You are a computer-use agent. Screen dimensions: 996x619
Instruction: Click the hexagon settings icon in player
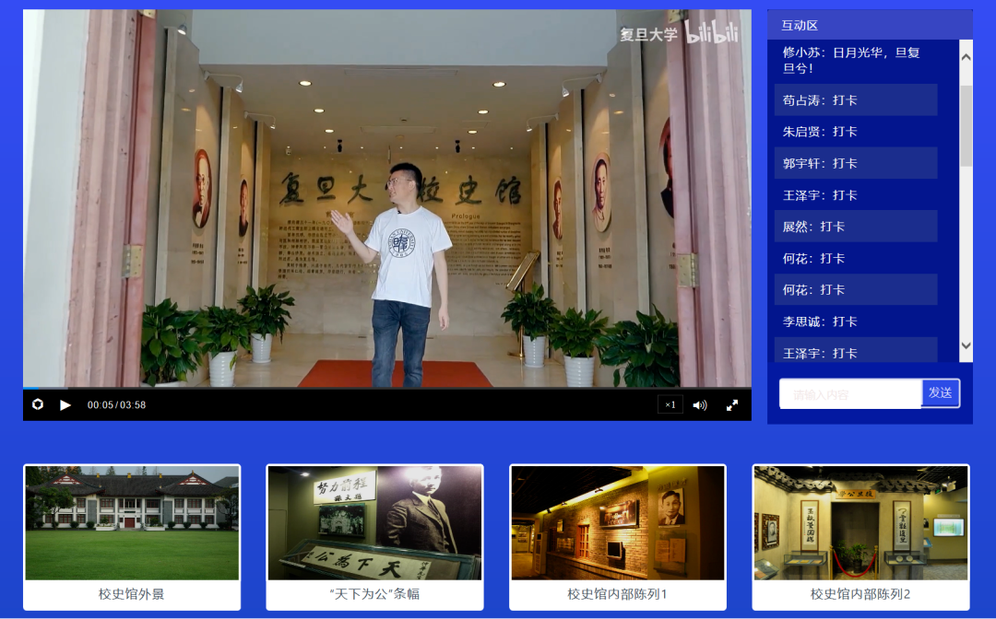[38, 404]
